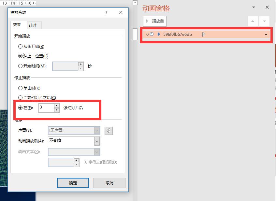Image resolution: width=276 pixels, height=201 pixels.
Task: Switch to the 计时 tab
Action: 34,24
